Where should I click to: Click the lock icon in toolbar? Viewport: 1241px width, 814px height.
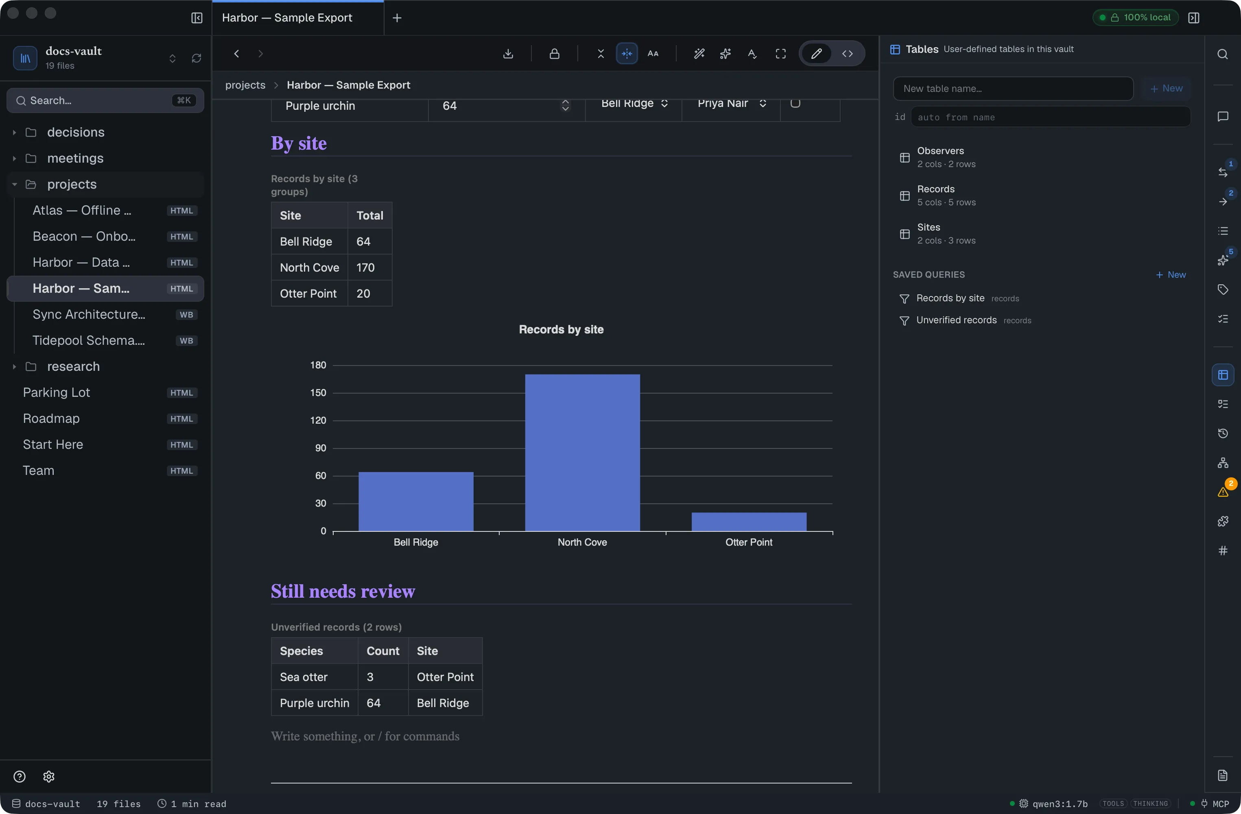tap(554, 54)
